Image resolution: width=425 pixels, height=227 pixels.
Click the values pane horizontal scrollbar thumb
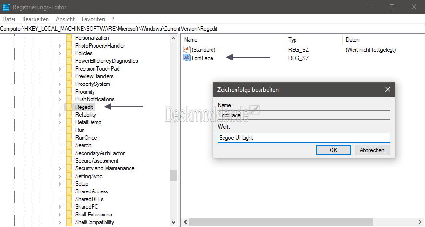281,222
